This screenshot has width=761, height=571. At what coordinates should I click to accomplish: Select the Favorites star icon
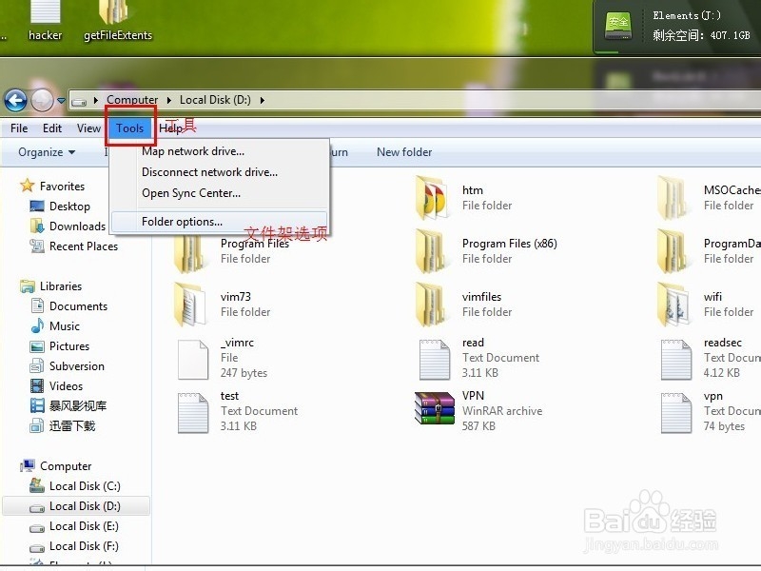[28, 186]
